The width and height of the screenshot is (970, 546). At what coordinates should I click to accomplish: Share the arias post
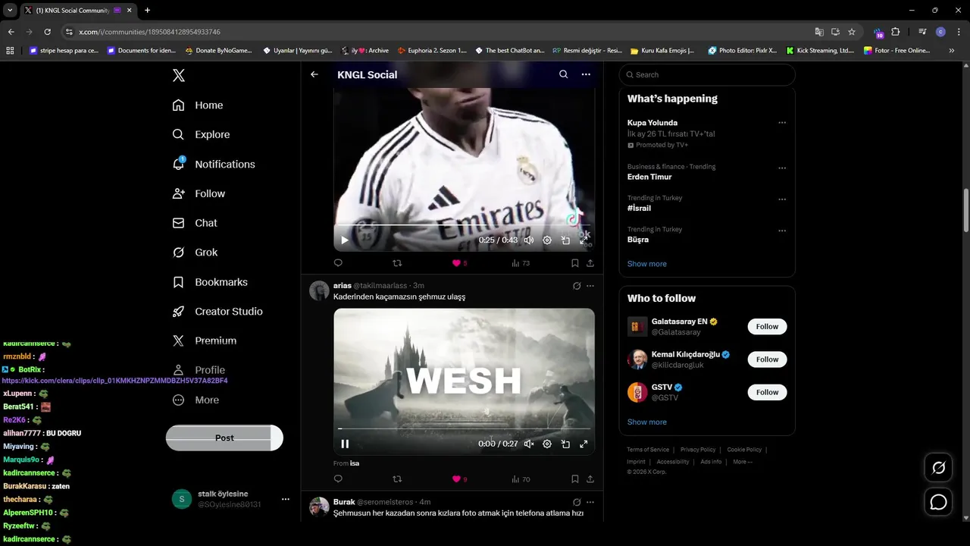coord(590,479)
